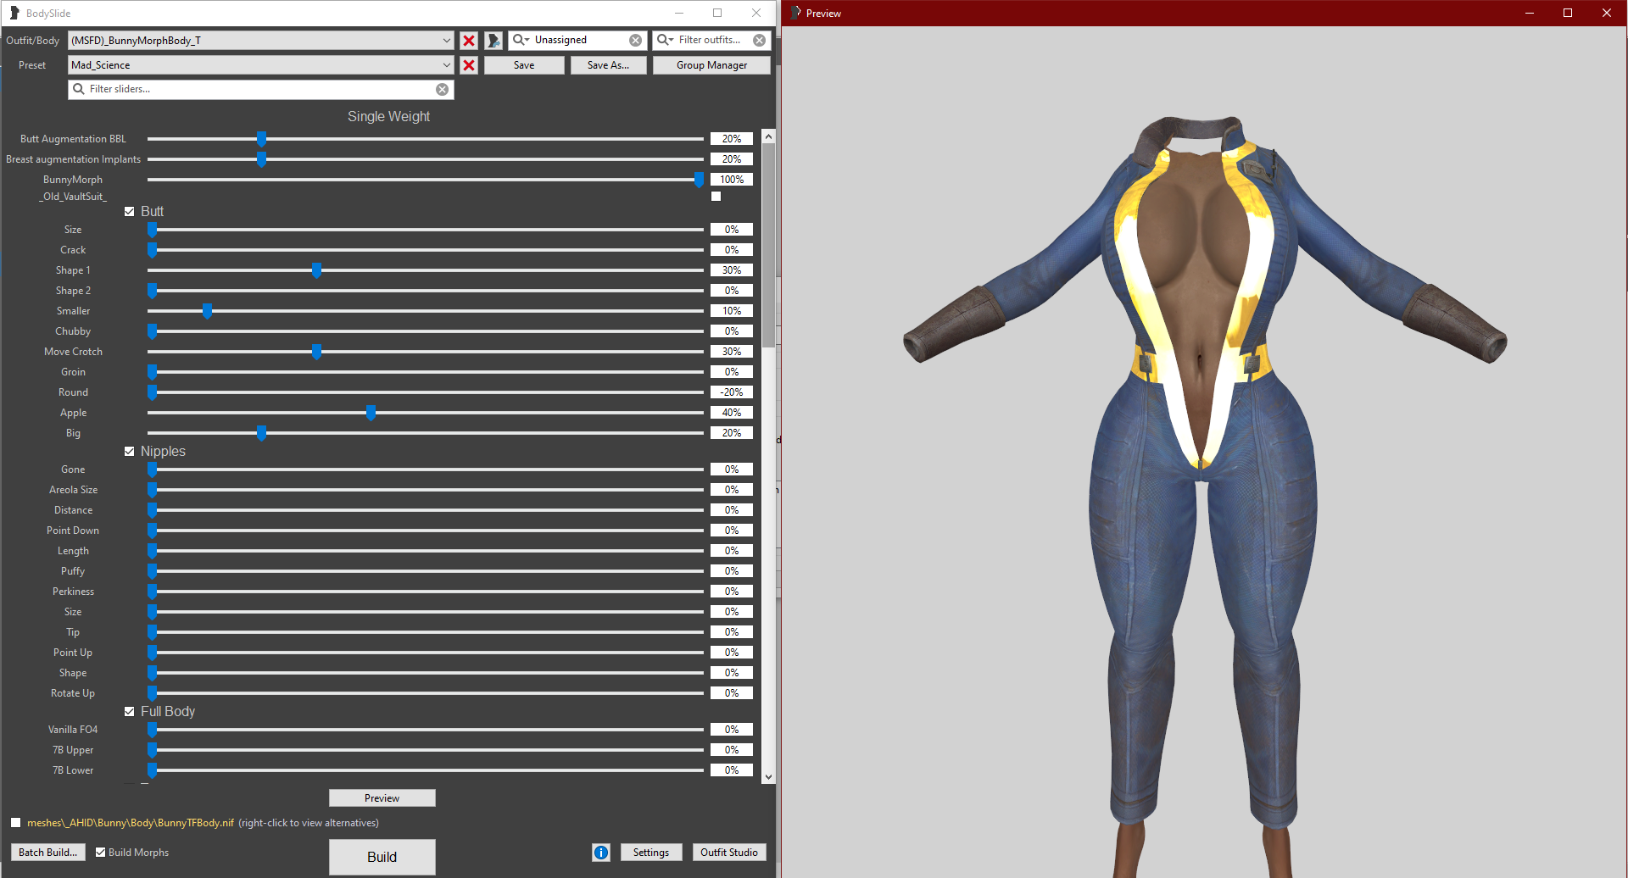Delete the selected outfit with red X
Image resolution: width=1628 pixels, height=878 pixels.
(469, 41)
